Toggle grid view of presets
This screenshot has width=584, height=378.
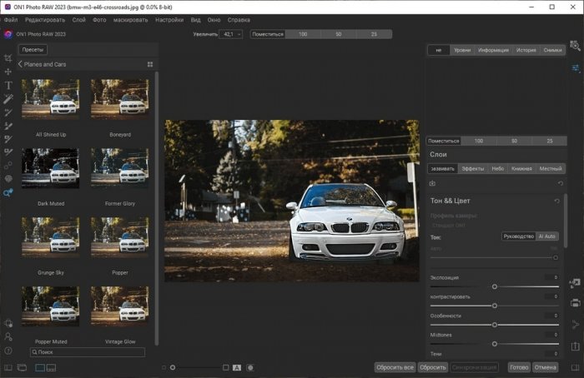coord(150,64)
